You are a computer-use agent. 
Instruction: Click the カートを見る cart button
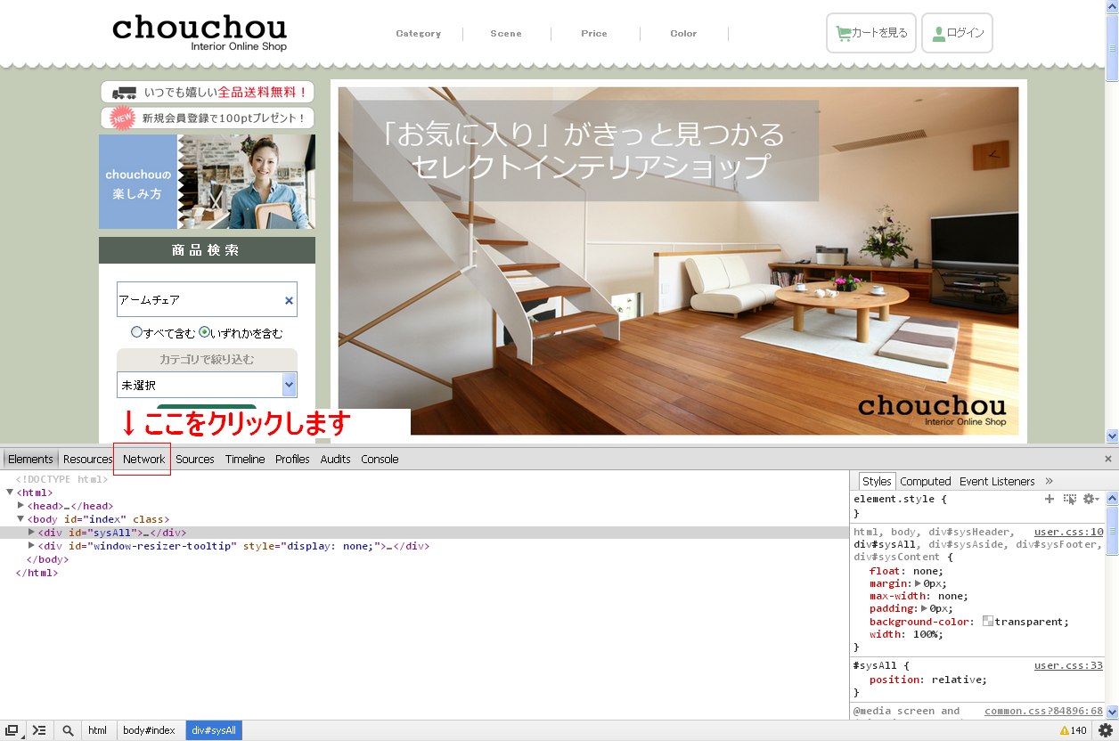coord(870,33)
